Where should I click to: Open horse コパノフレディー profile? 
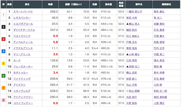coord(23,103)
